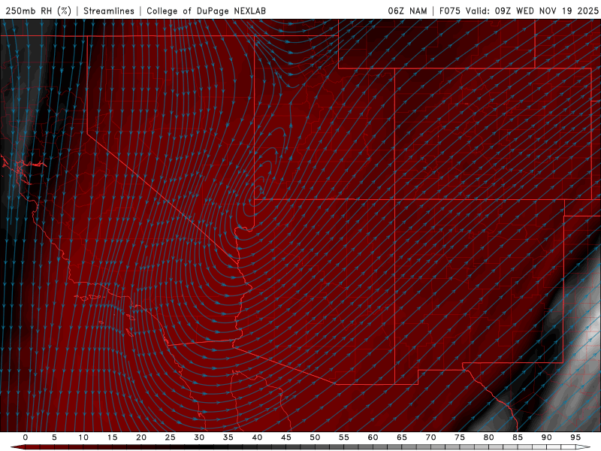Click the color scale label "60"

373,437
